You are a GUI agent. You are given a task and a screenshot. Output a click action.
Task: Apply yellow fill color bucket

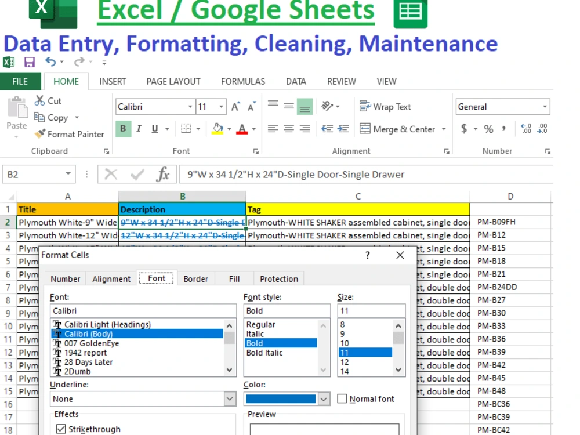tap(217, 129)
